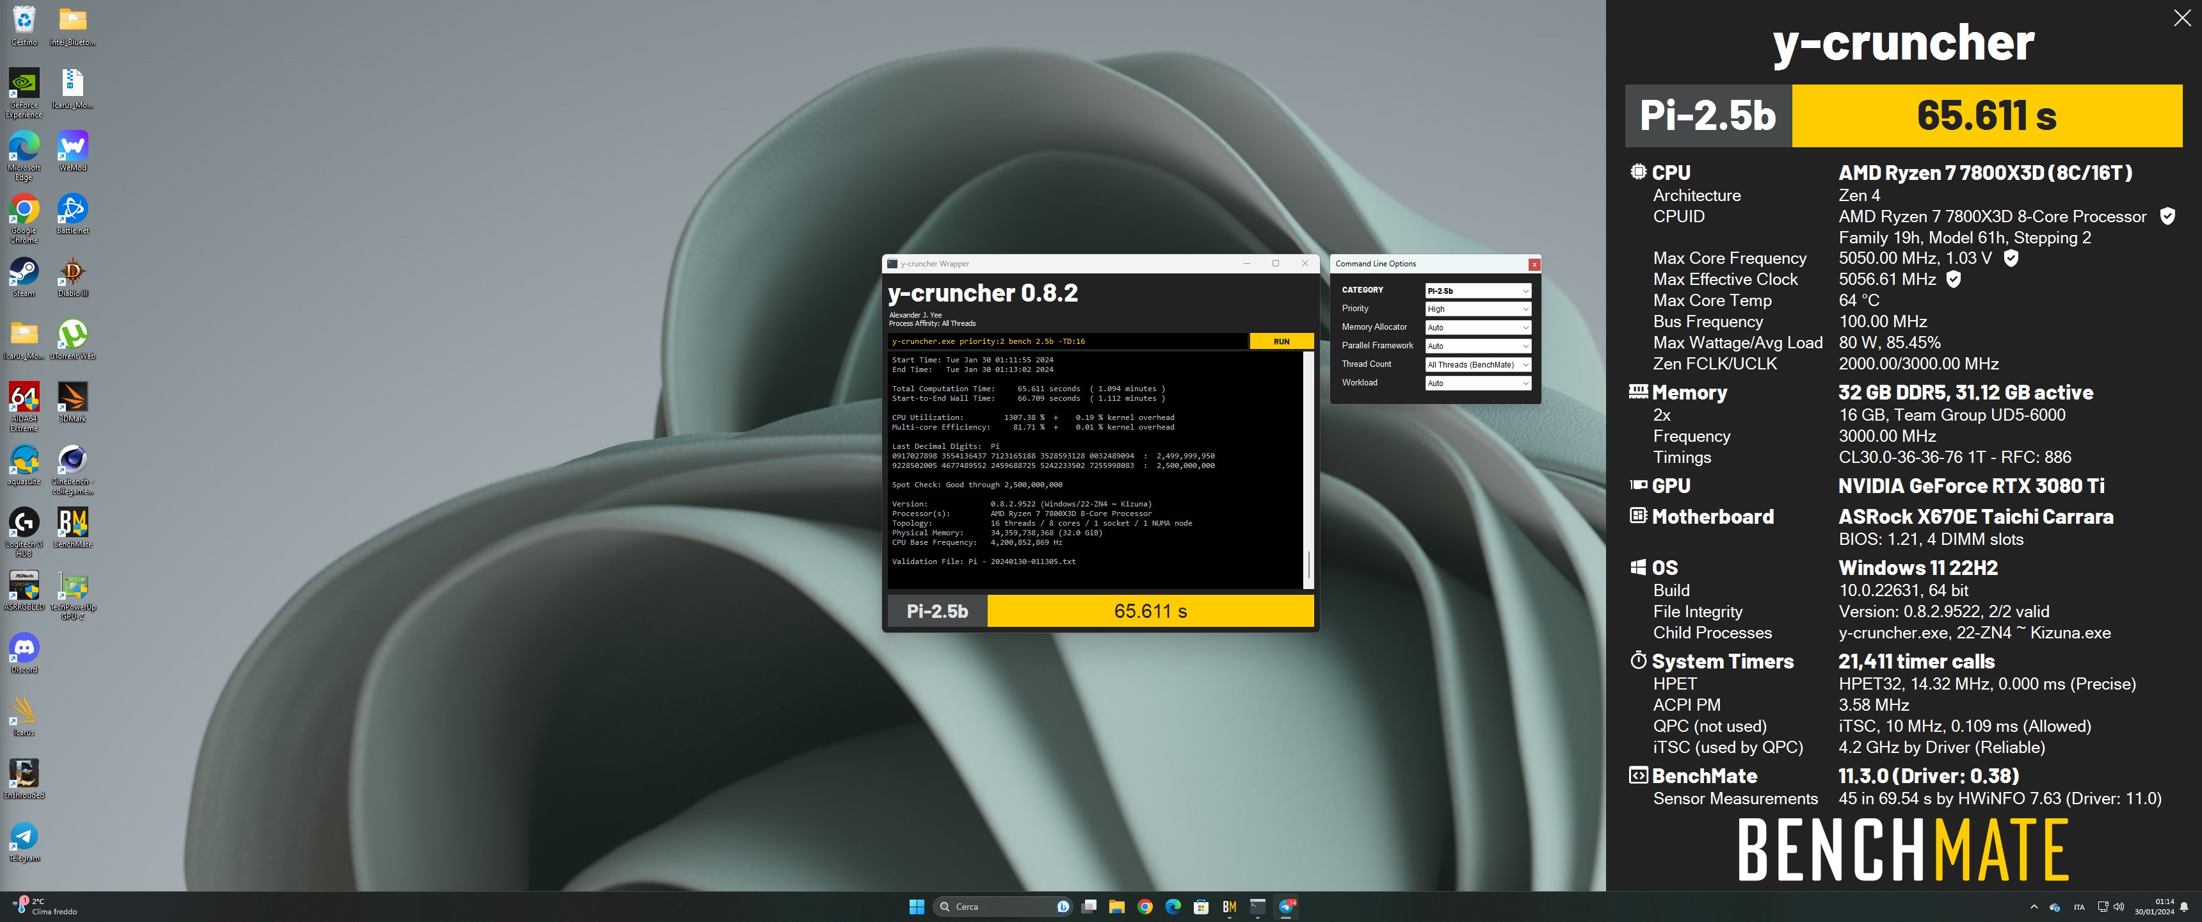Viewport: 2202px width, 922px height.
Task: Close the Command Line Options window
Action: point(1534,264)
